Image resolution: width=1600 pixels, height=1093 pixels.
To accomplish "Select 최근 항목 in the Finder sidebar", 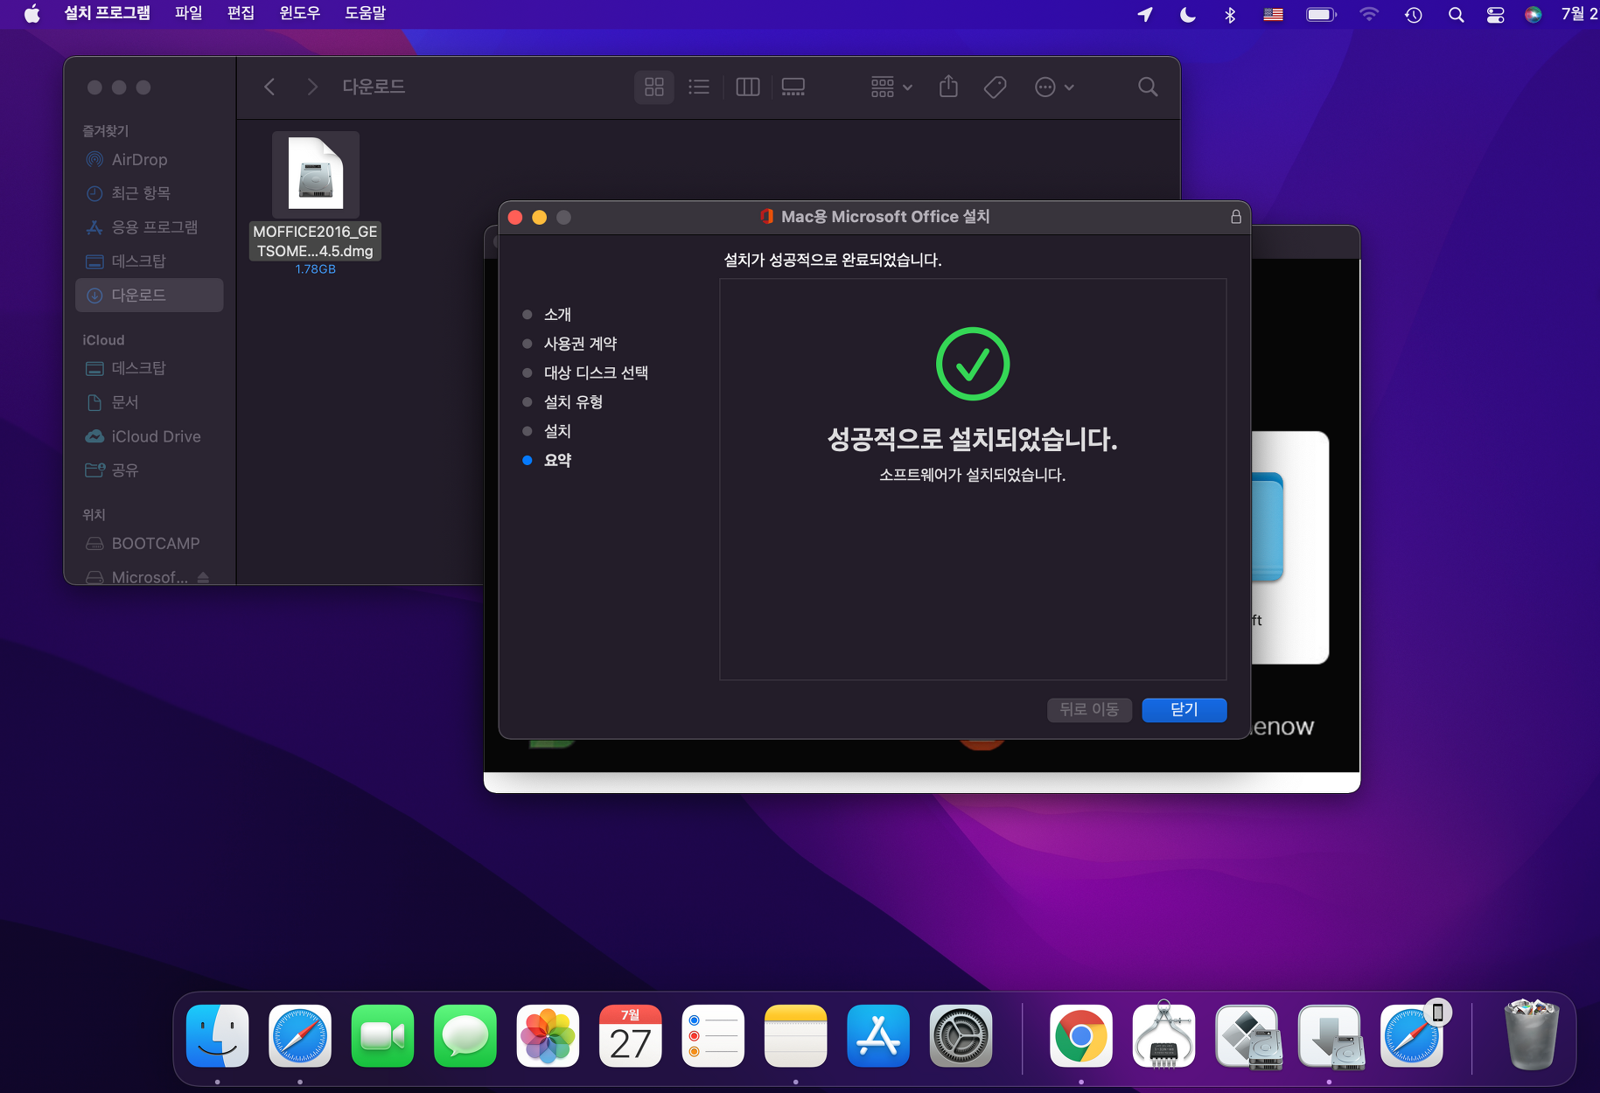I will pyautogui.click(x=149, y=193).
